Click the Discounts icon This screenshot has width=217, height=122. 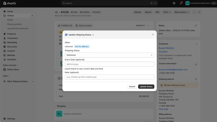pos(5,47)
